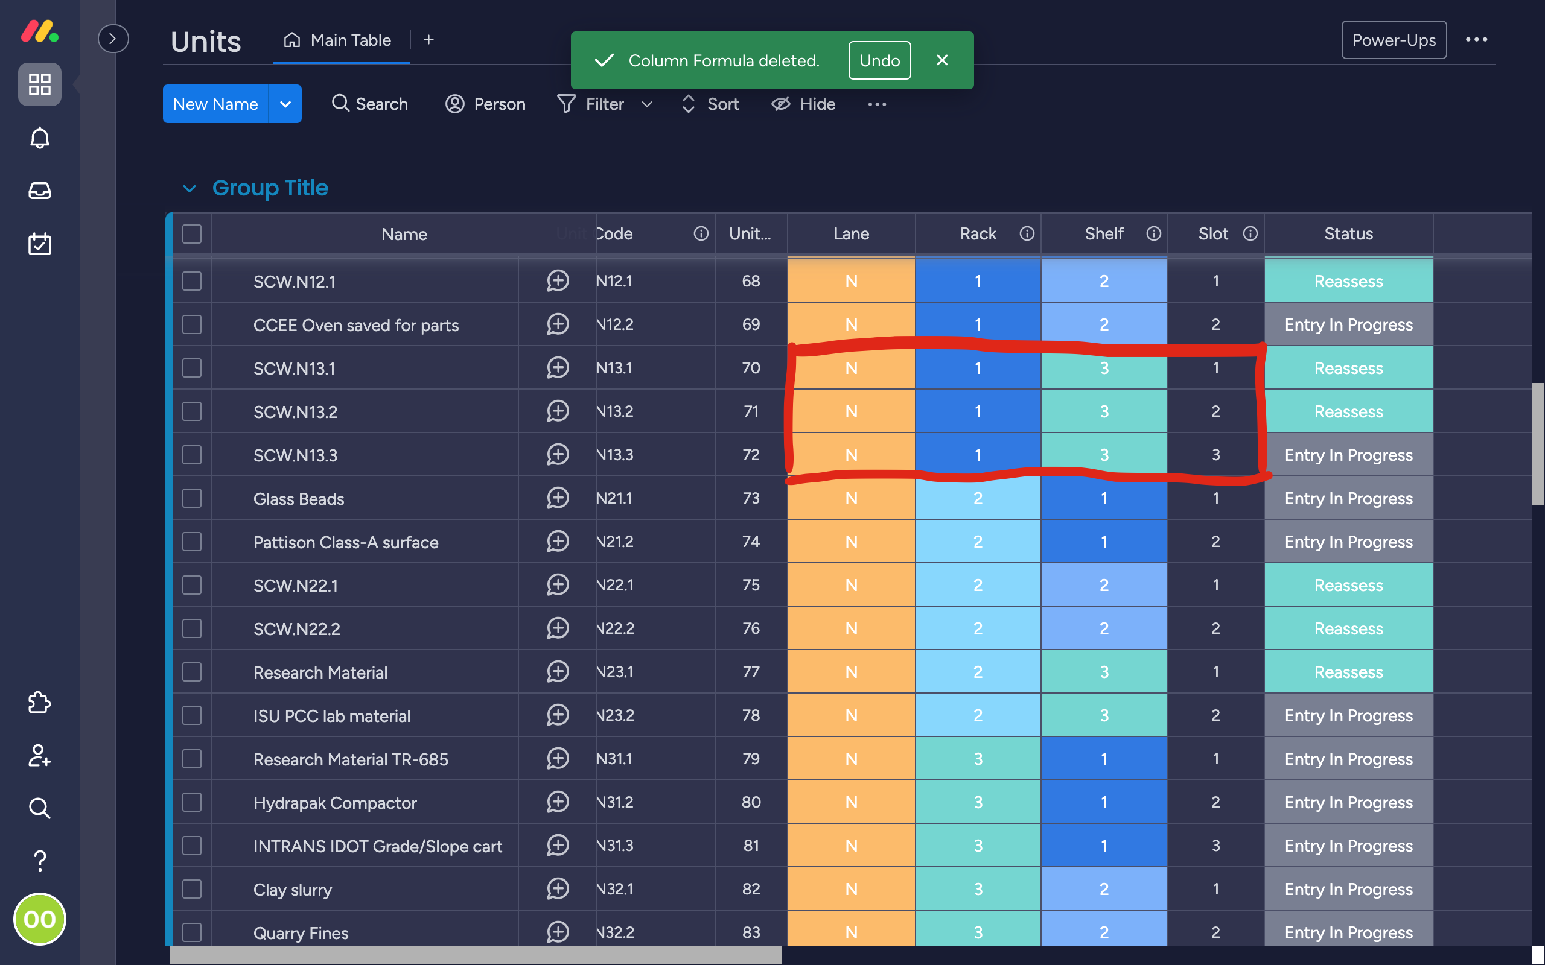Click Undo in the deletion notice
Screen dimensions: 1545x965
[879, 61]
